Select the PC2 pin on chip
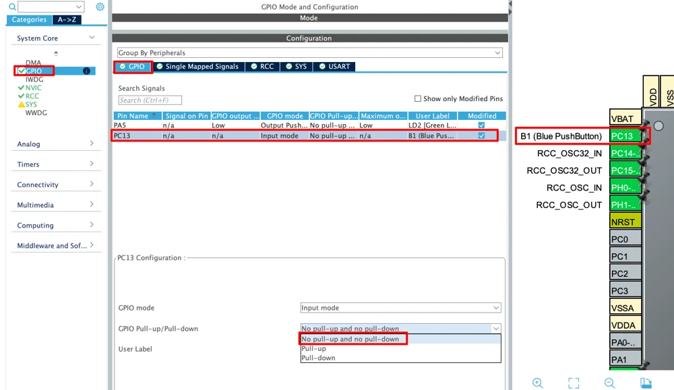 click(625, 273)
